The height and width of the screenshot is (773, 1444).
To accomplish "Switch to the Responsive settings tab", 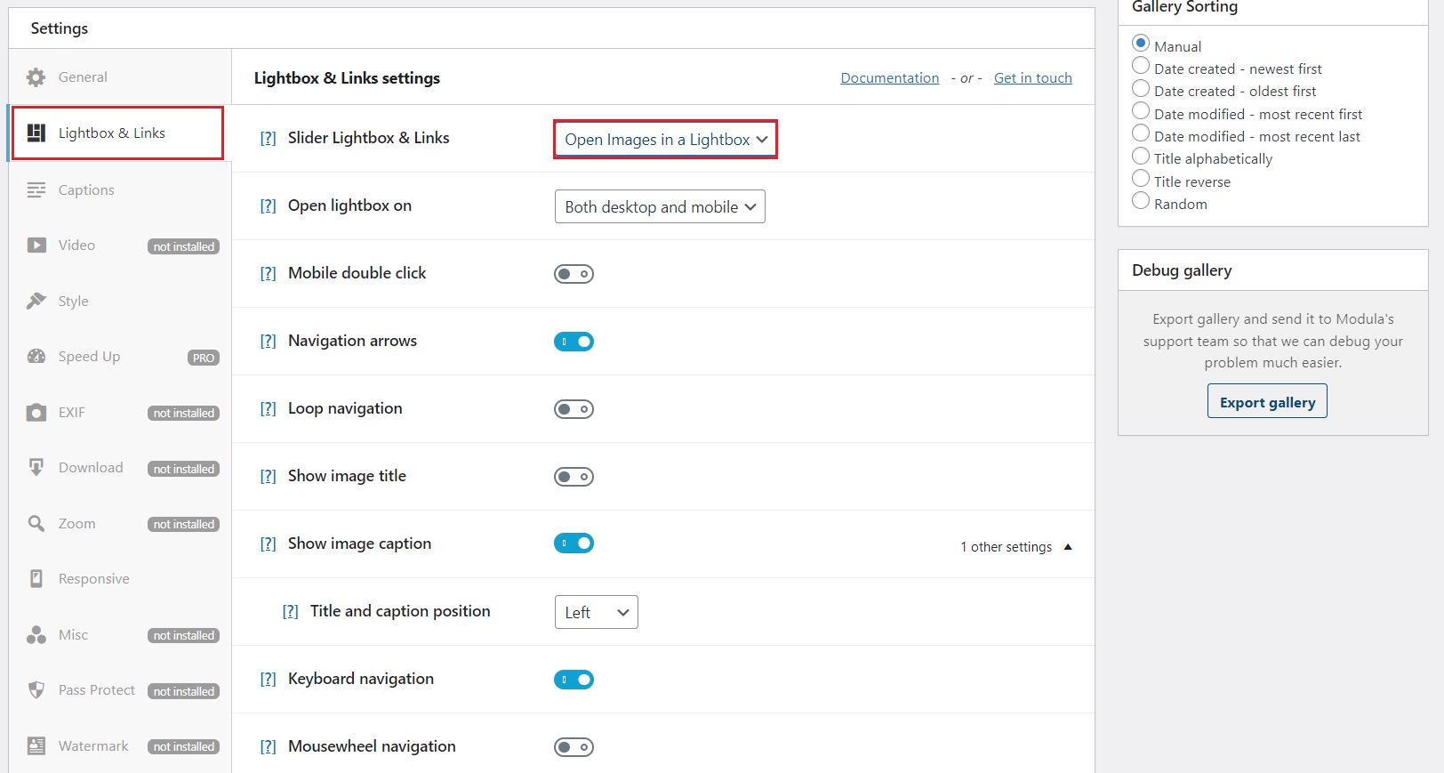I will pyautogui.click(x=93, y=579).
